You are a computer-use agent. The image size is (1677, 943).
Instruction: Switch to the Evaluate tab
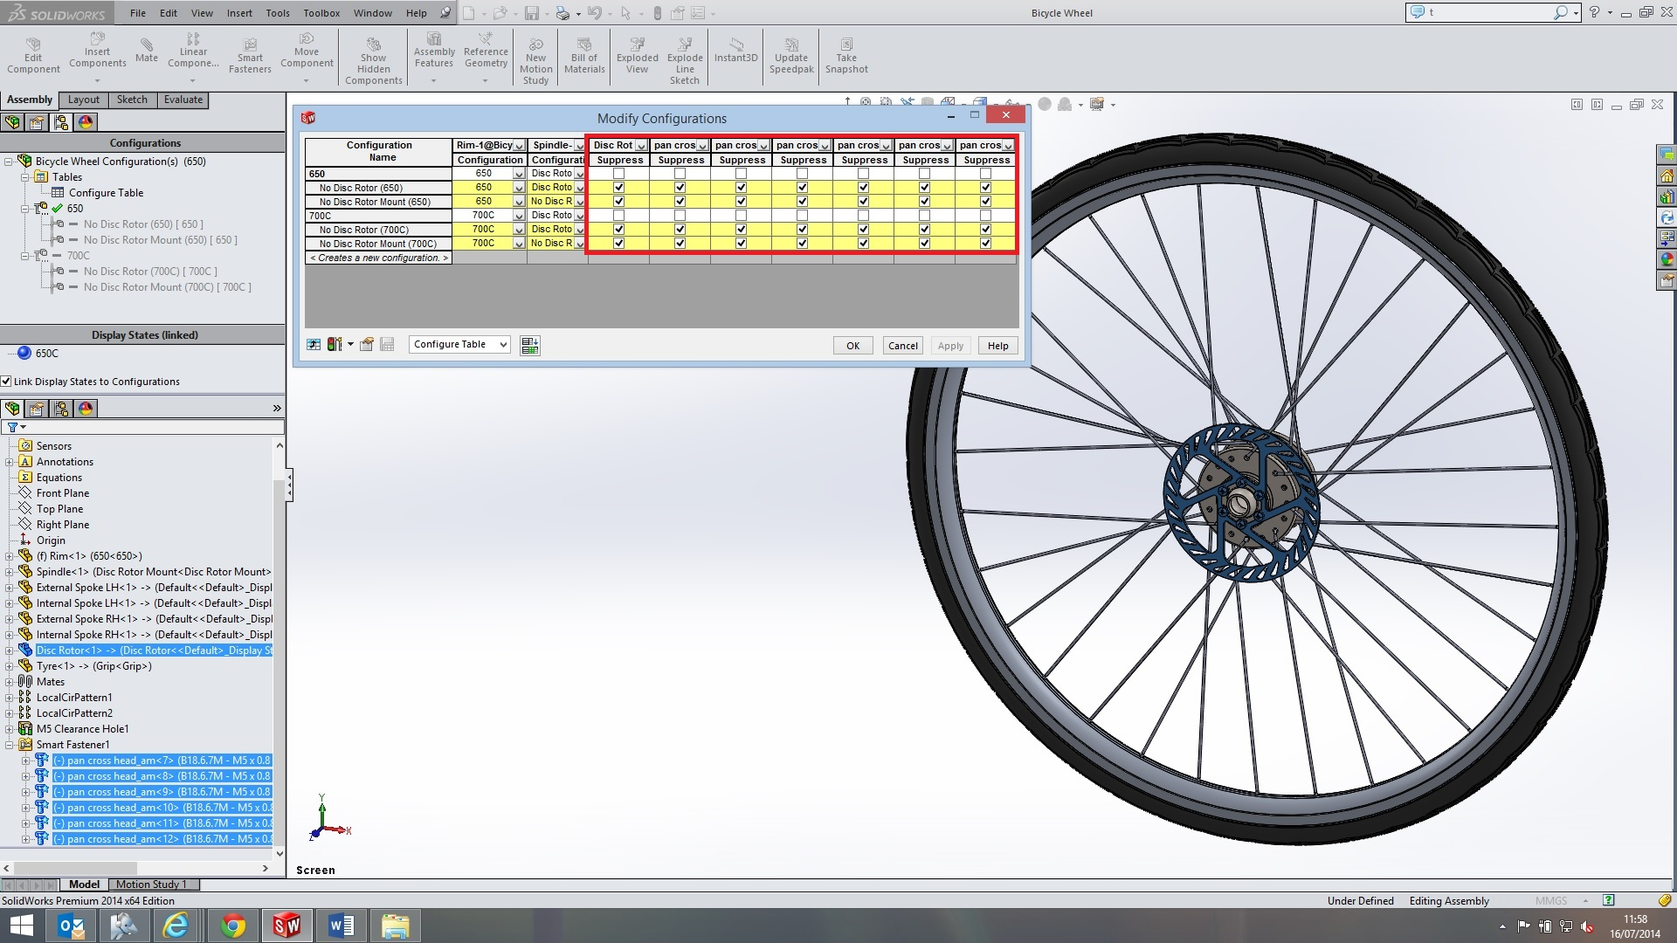pos(183,100)
